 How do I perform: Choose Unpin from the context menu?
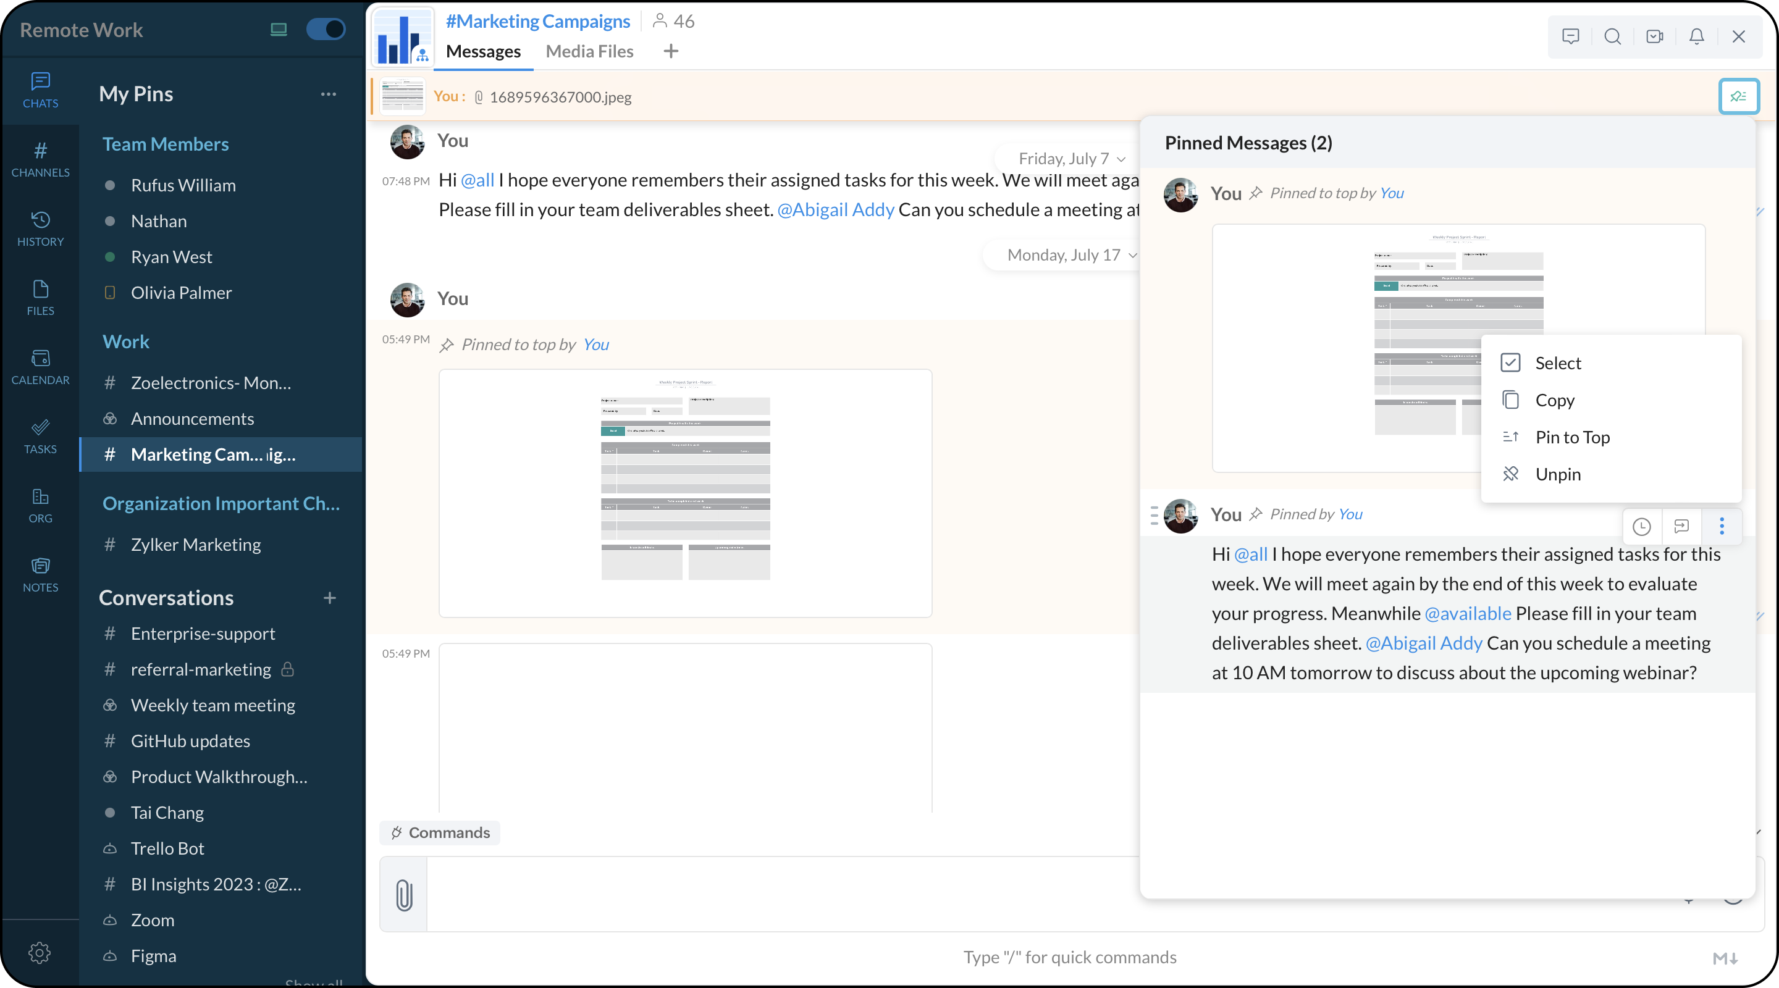1557,474
